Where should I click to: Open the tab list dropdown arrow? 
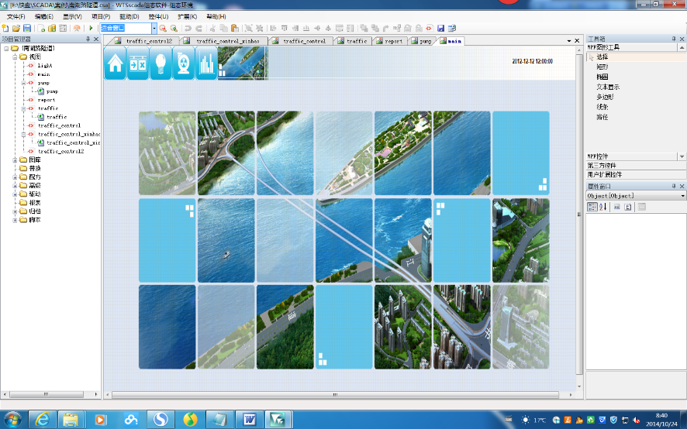point(568,41)
